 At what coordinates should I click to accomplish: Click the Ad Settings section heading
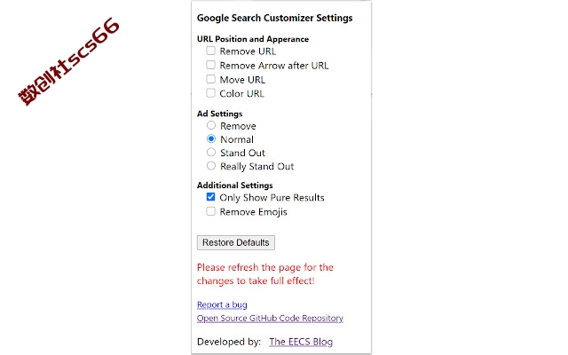(219, 114)
